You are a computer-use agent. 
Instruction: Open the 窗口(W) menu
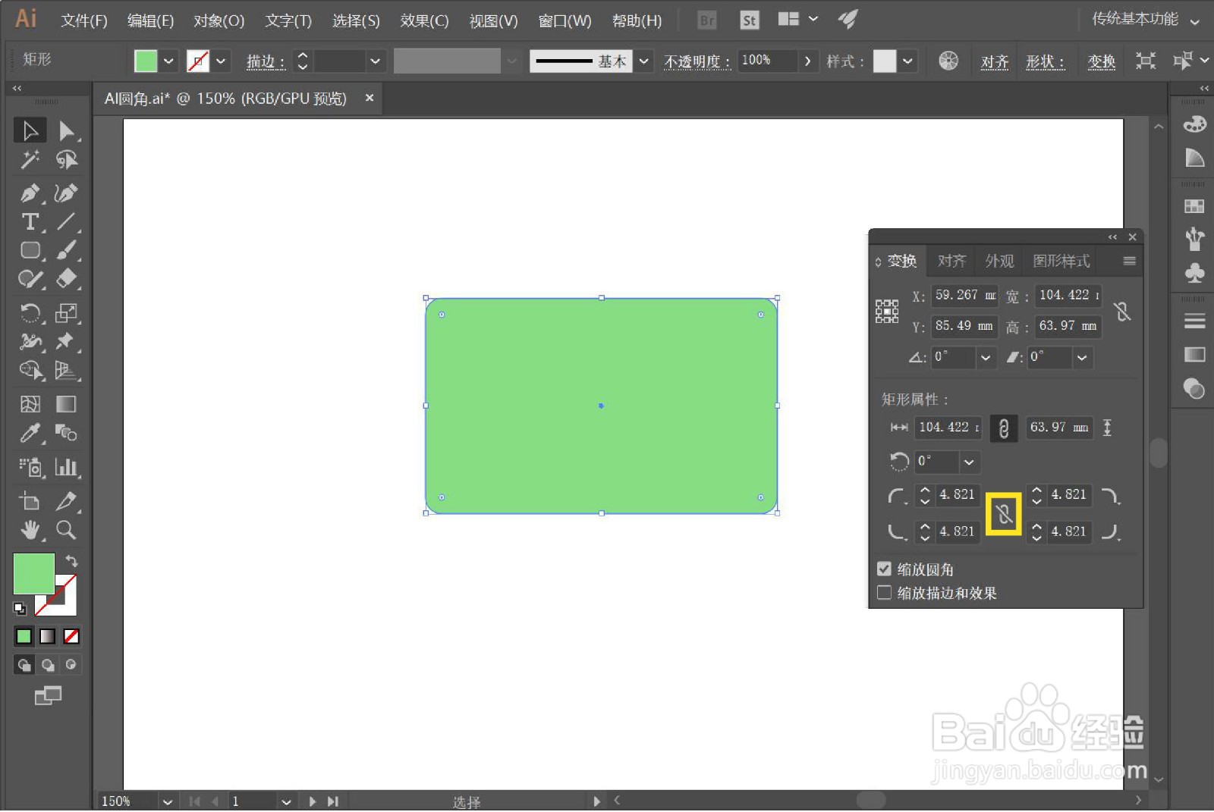click(x=565, y=20)
